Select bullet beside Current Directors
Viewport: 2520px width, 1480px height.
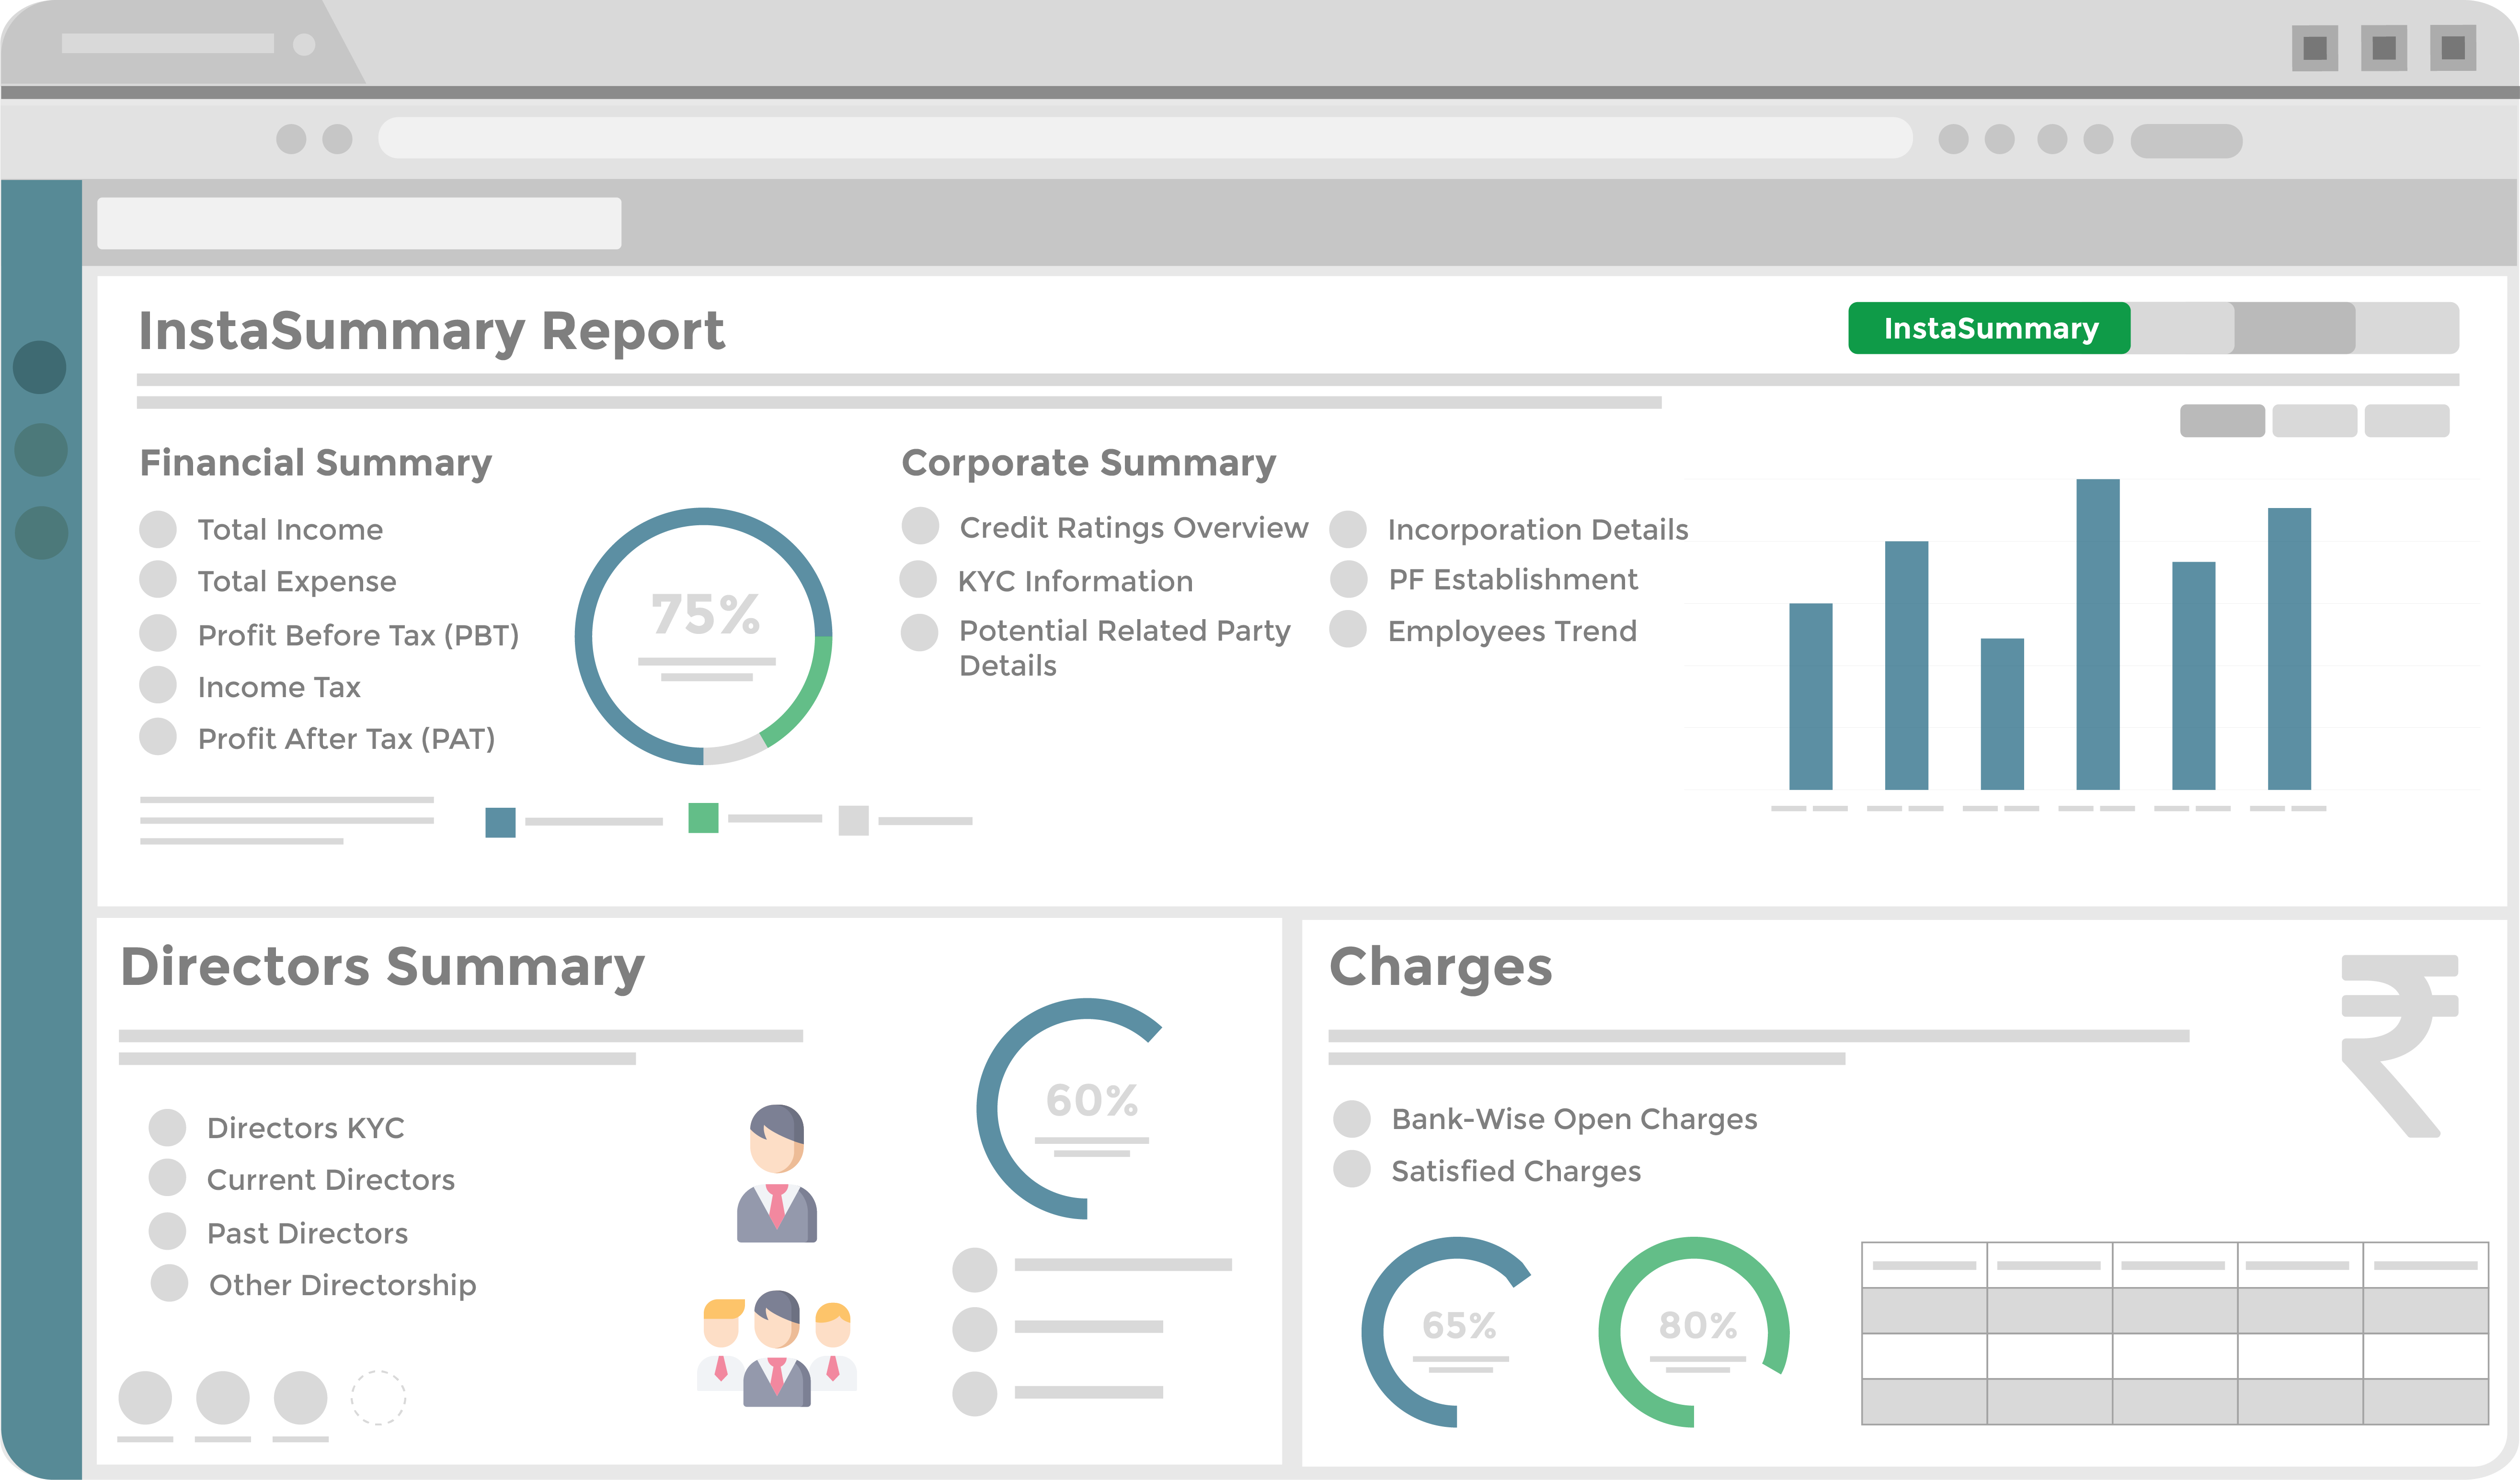point(168,1177)
